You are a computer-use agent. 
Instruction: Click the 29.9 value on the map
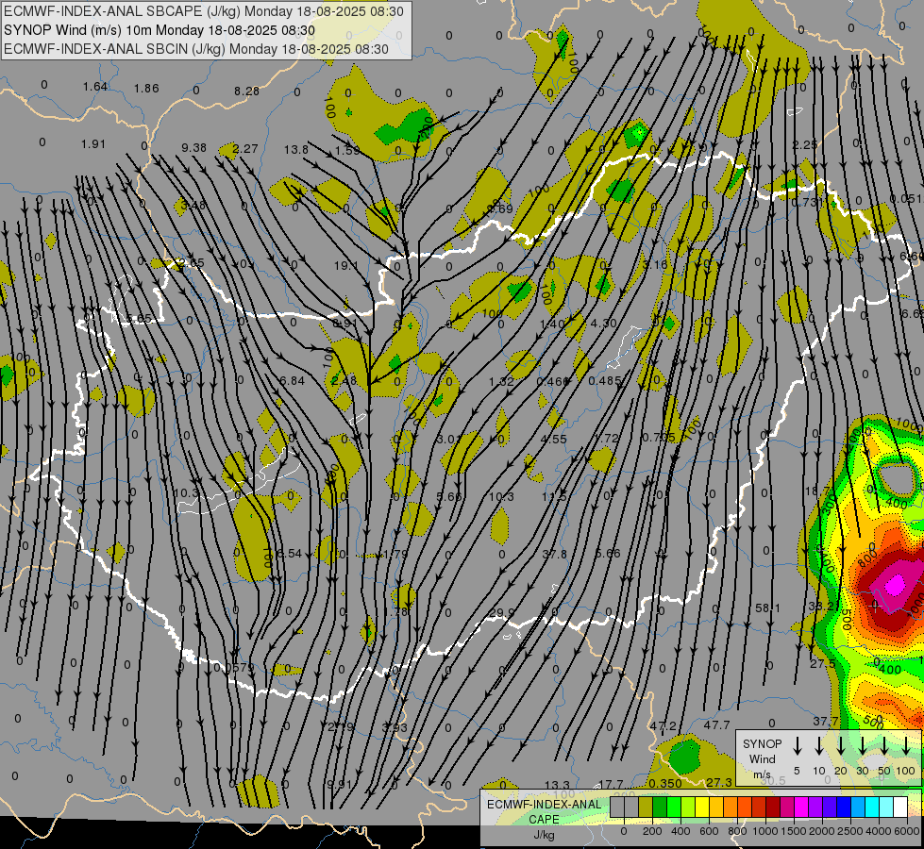tap(501, 613)
